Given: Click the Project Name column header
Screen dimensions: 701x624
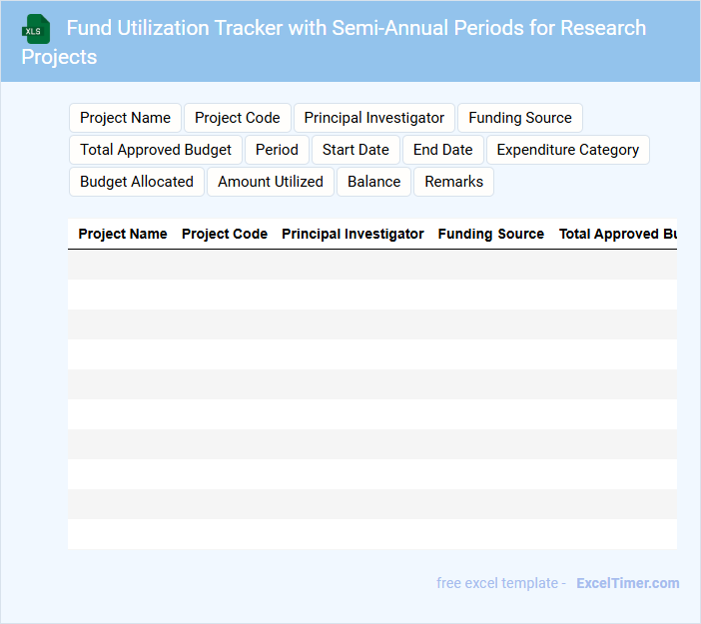Looking at the screenshot, I should [123, 234].
